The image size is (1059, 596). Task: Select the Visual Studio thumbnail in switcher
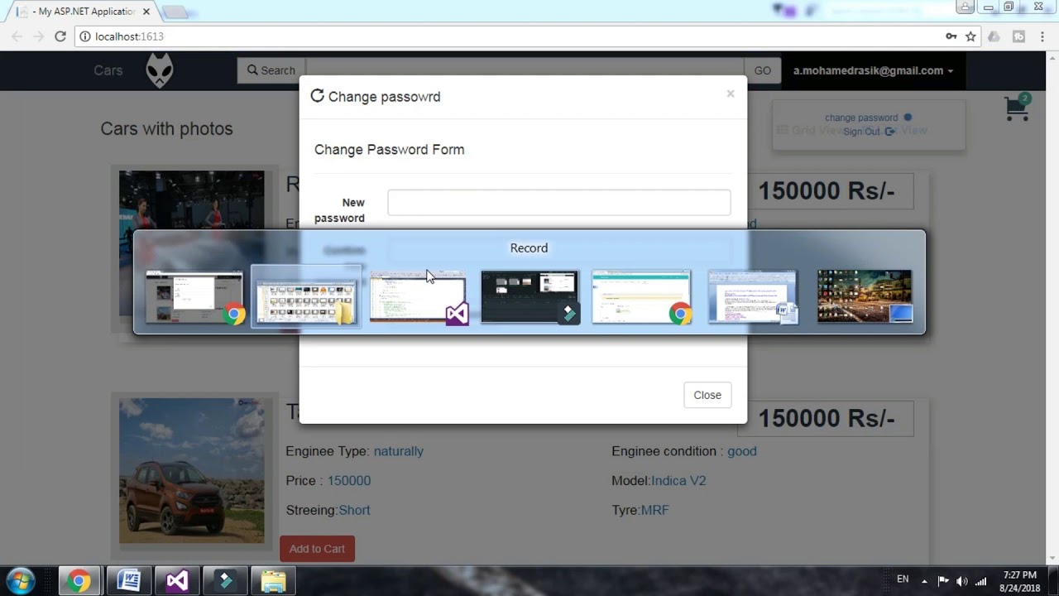[x=418, y=296]
